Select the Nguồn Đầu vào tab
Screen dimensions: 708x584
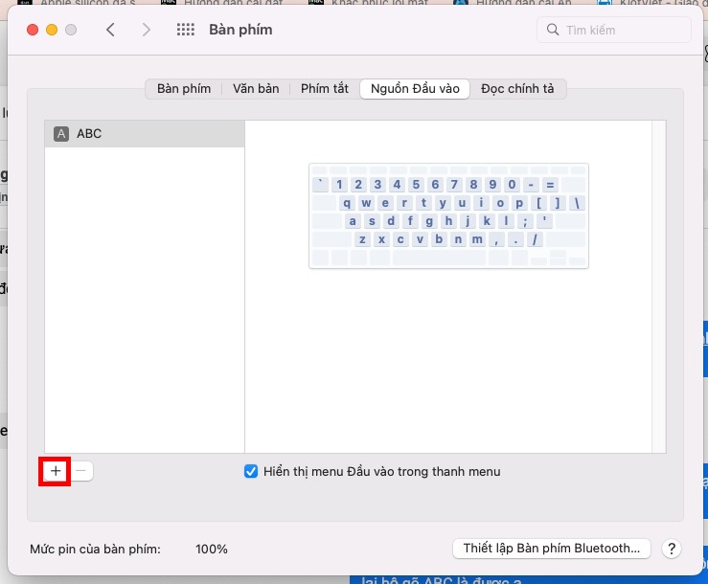click(415, 88)
